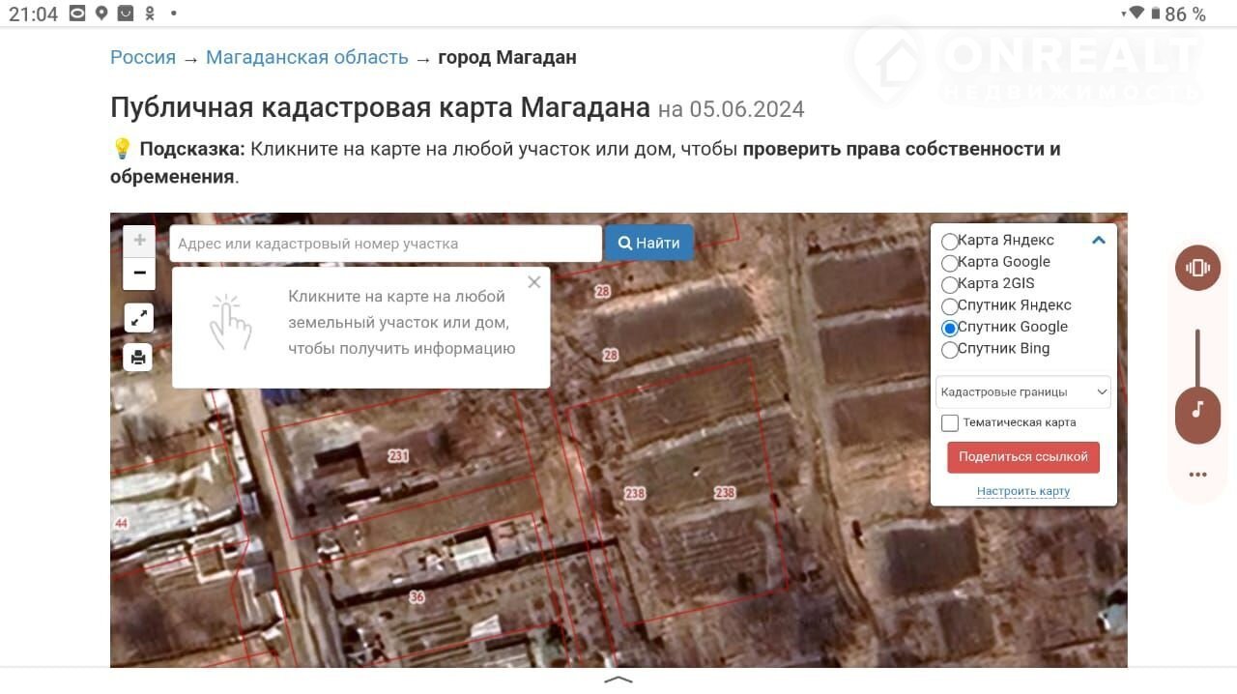Screen dimensions: 1237x694
Task: Zoom out the map with minus button
Action: click(x=139, y=274)
